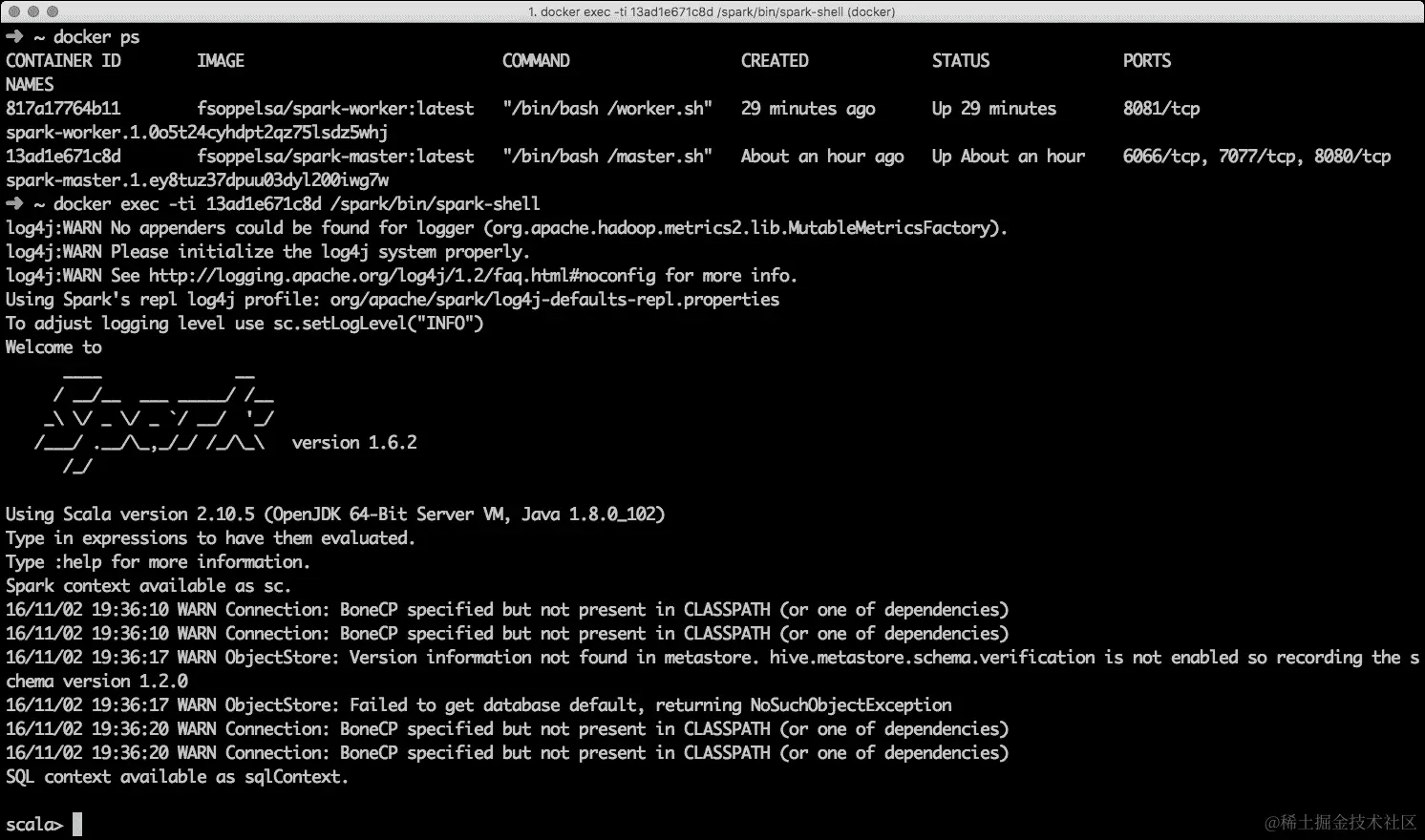Click the scala> prompt cursor
The height and width of the screenshot is (840, 1425).
(x=77, y=824)
